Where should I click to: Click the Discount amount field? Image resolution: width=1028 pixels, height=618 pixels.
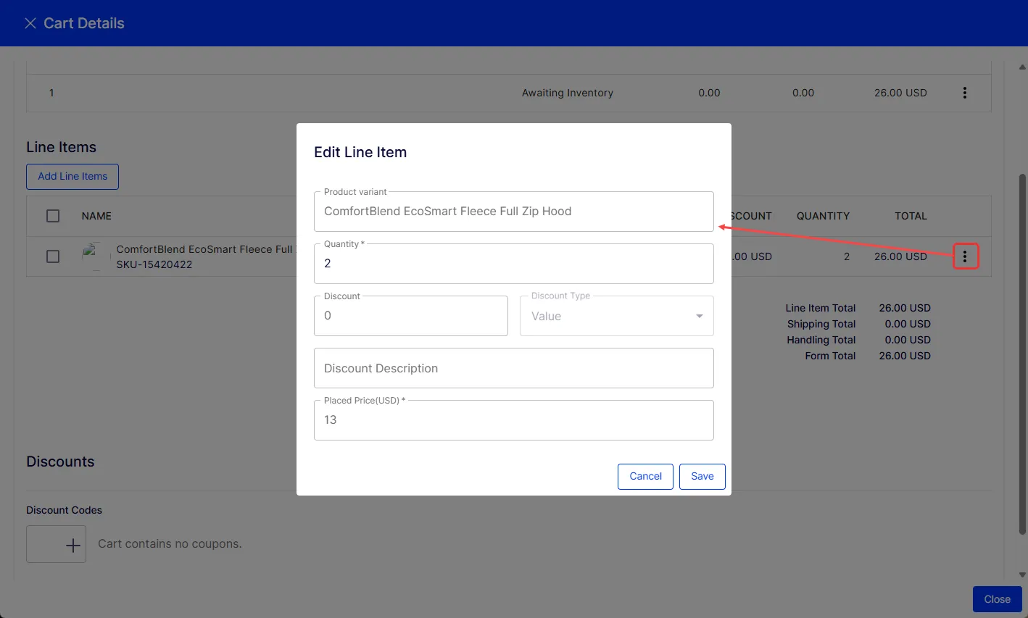[x=411, y=316]
